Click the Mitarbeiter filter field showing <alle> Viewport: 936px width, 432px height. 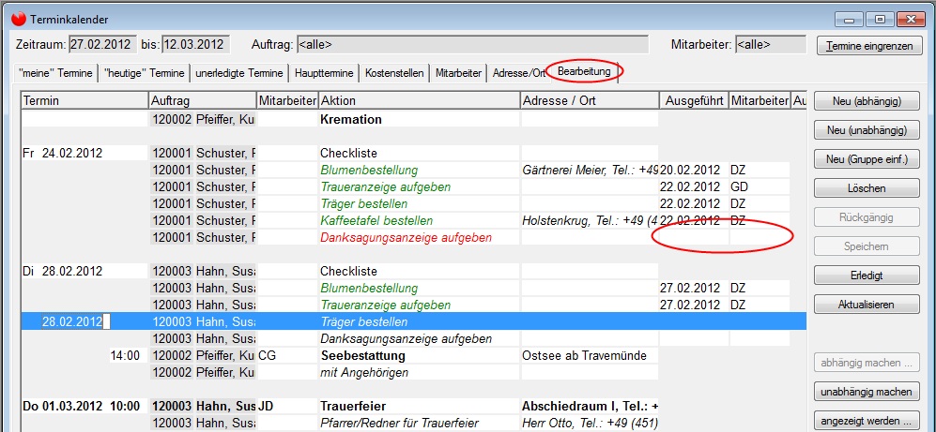click(x=771, y=45)
